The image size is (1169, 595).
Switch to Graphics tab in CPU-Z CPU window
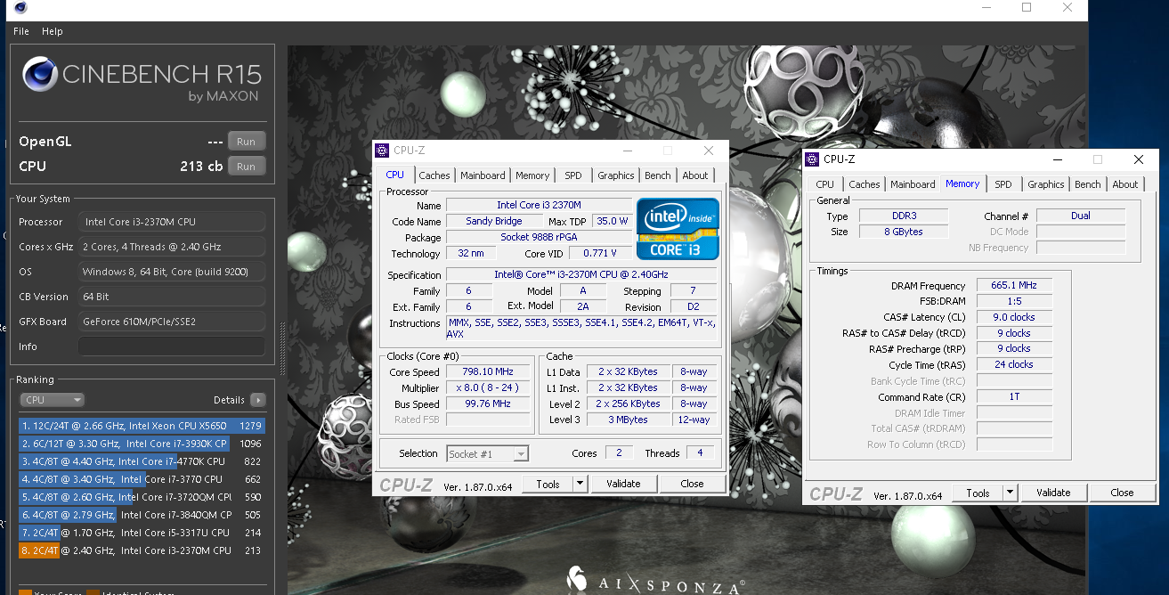tap(616, 175)
